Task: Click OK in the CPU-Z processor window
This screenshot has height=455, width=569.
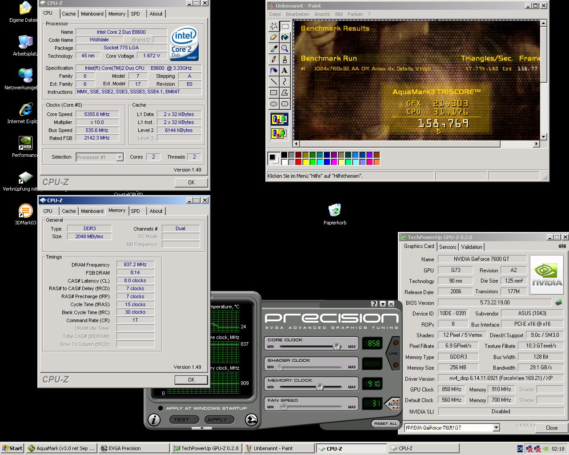Action: point(191,183)
